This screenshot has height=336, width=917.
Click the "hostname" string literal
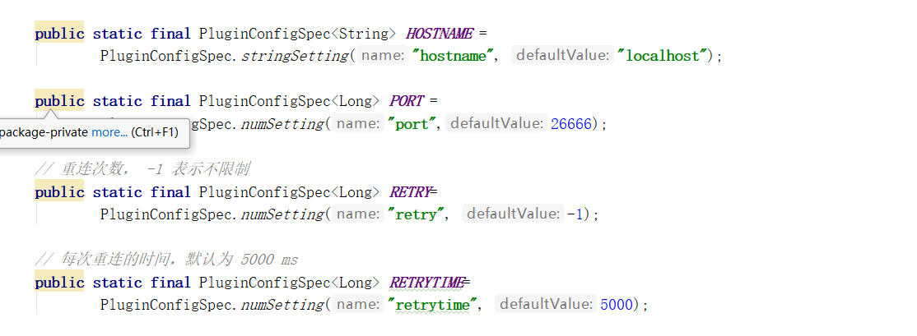454,56
